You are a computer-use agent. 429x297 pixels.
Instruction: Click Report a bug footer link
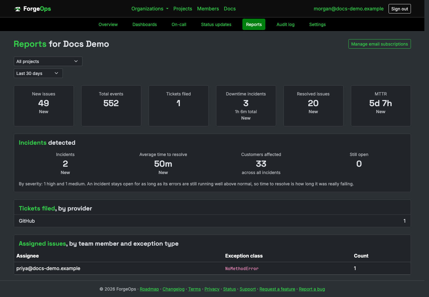pyautogui.click(x=312, y=289)
